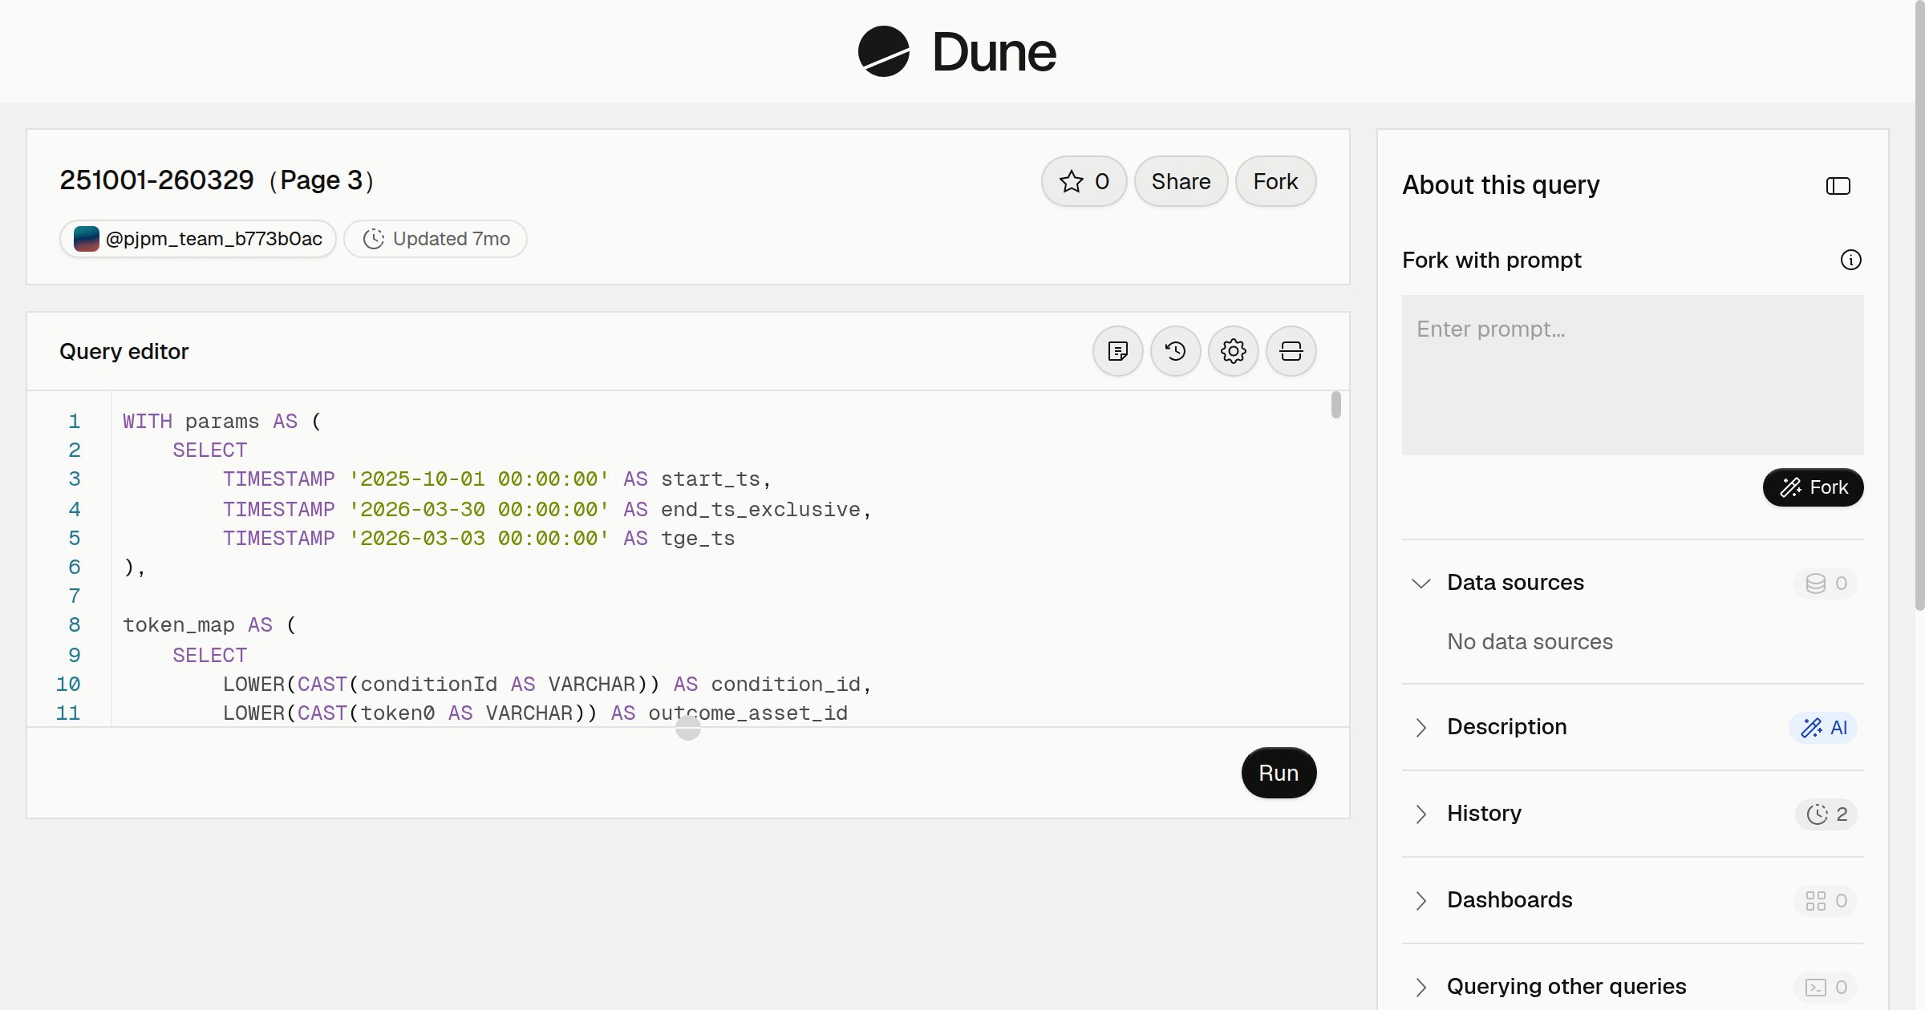The height and width of the screenshot is (1010, 1925).
Task: Open the Share button
Action: (x=1181, y=181)
